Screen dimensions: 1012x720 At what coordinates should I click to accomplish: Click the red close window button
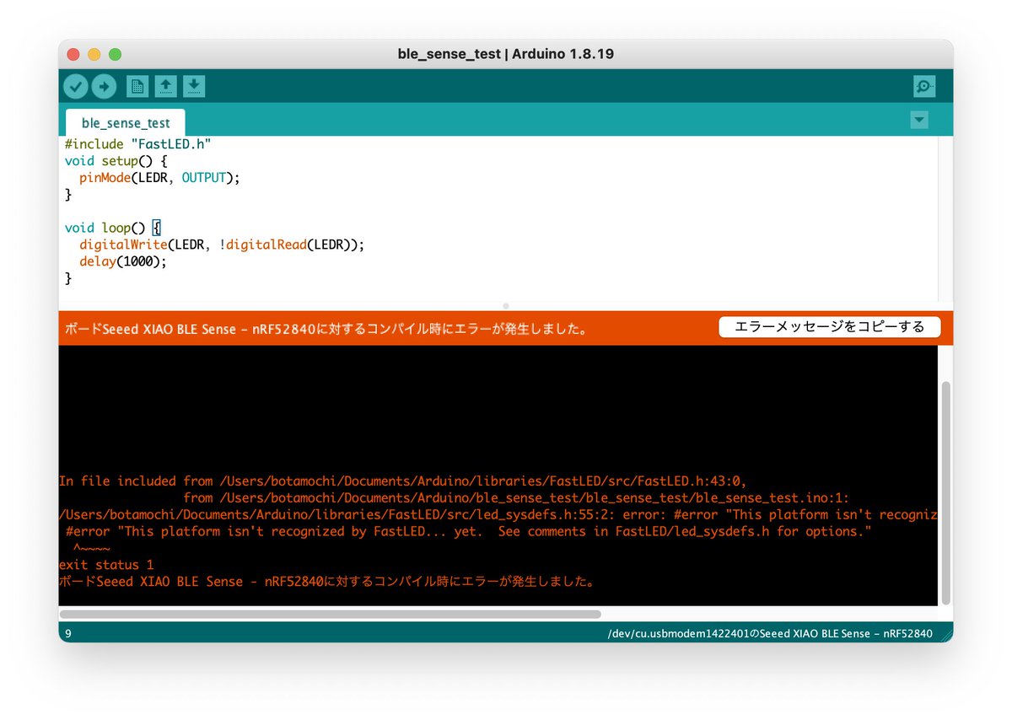pyautogui.click(x=73, y=54)
